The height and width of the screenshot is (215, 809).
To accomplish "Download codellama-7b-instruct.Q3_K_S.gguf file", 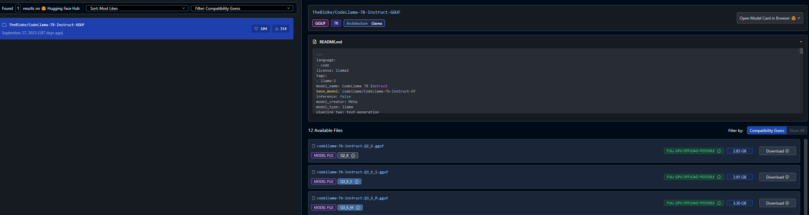I will click(x=777, y=177).
